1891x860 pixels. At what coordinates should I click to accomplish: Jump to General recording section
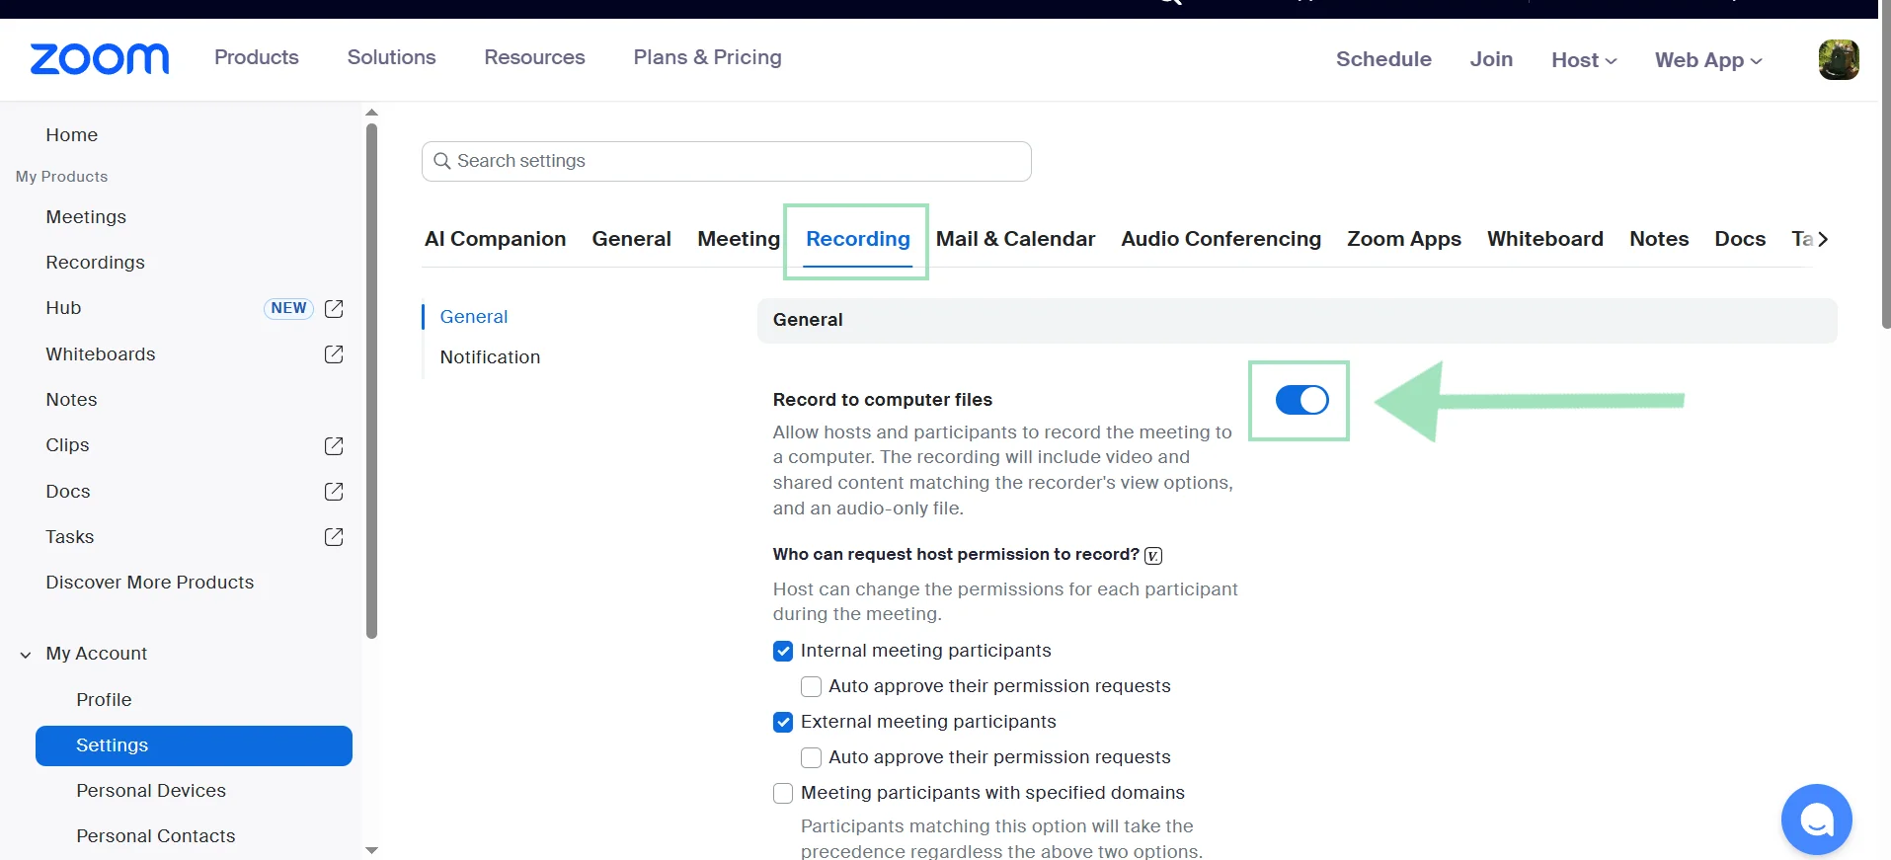(x=474, y=317)
